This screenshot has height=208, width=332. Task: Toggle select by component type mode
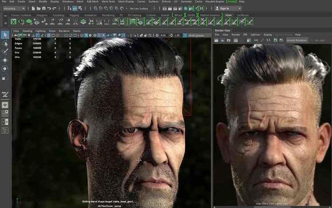pyautogui.click(x=80, y=8)
